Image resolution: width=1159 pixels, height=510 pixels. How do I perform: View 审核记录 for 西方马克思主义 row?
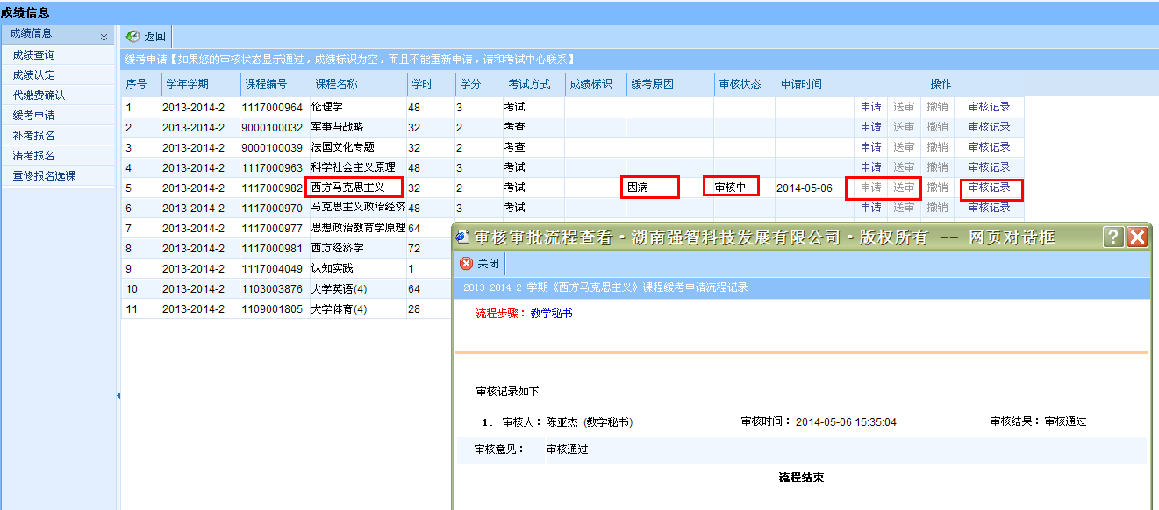tap(989, 188)
